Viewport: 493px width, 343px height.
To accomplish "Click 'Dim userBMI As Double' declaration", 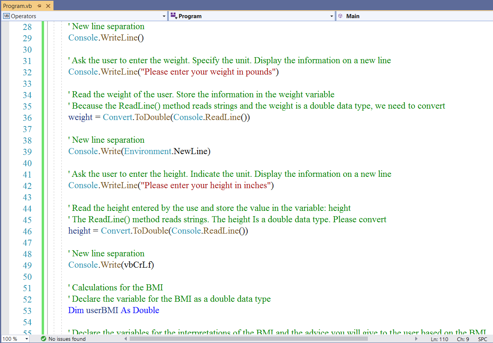I will (x=114, y=310).
